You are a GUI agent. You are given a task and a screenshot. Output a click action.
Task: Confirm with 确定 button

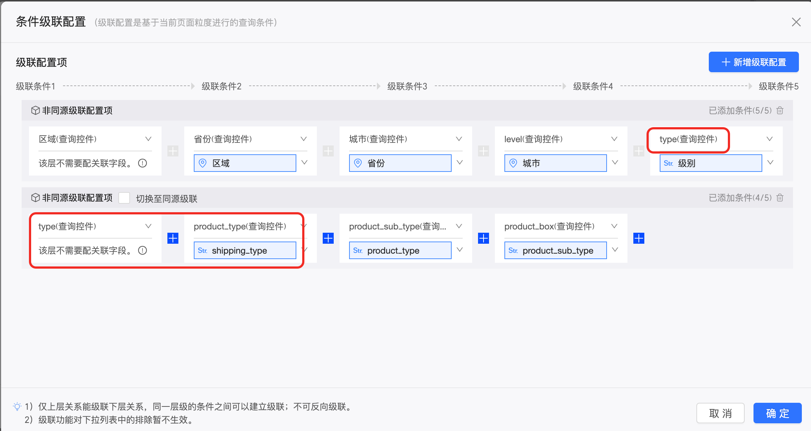tap(777, 413)
